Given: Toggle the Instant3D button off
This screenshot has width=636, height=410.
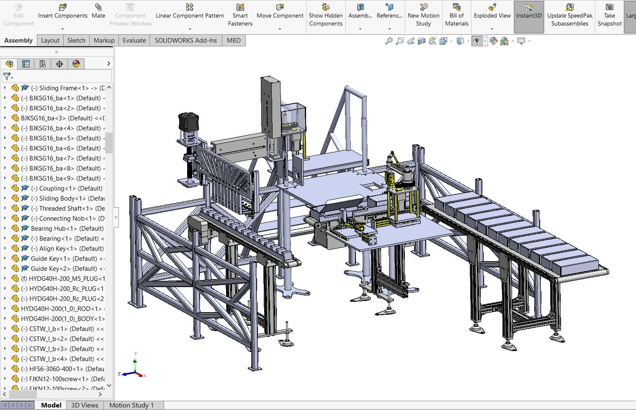Looking at the screenshot, I should click(529, 16).
